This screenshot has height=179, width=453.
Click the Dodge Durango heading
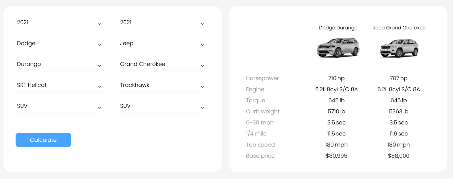[338, 28]
